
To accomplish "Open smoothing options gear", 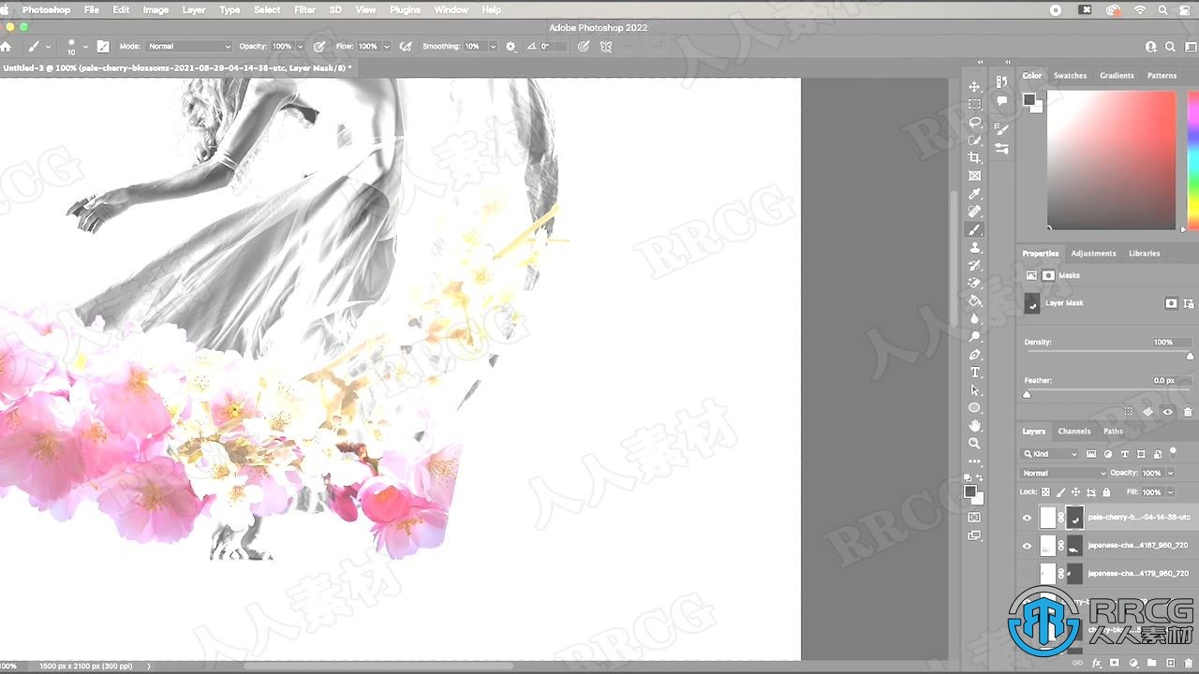I will [511, 46].
